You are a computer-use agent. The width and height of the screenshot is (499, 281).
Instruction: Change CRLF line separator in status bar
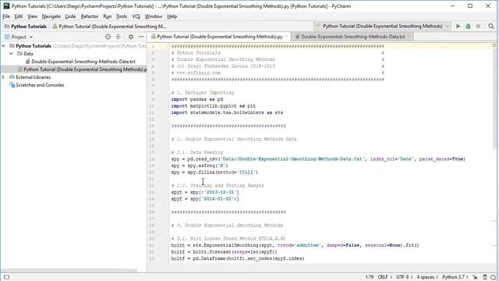pyautogui.click(x=384, y=277)
